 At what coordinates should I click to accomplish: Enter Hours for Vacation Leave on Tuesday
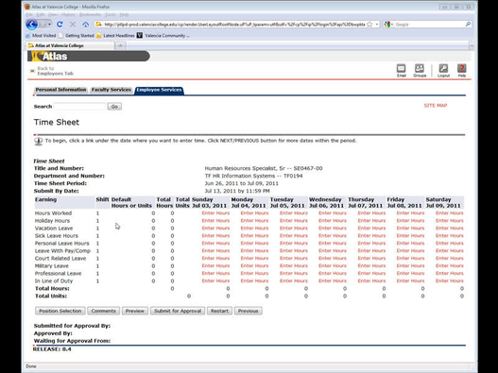tap(294, 229)
